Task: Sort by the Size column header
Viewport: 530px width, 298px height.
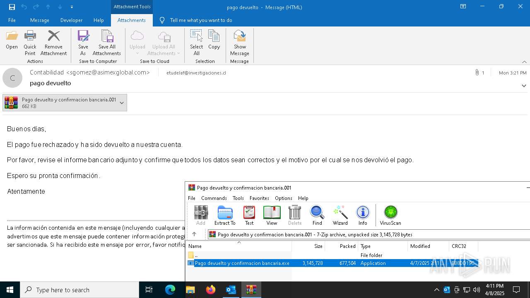Action: click(308, 246)
